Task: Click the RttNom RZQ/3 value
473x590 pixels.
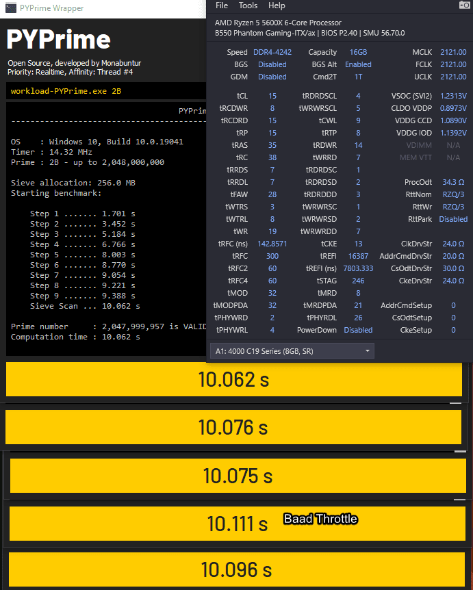Action: tap(453, 194)
